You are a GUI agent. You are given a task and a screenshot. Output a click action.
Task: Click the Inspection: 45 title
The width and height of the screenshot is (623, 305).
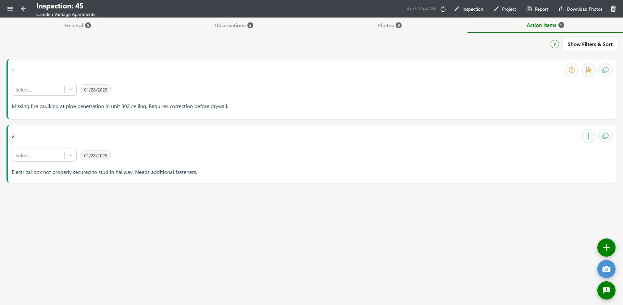60,6
